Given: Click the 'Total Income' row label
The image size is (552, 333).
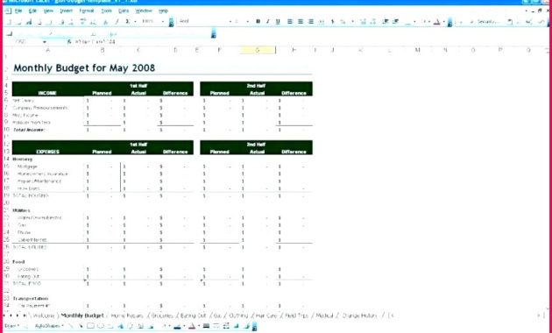Looking at the screenshot, I should click(x=29, y=130).
